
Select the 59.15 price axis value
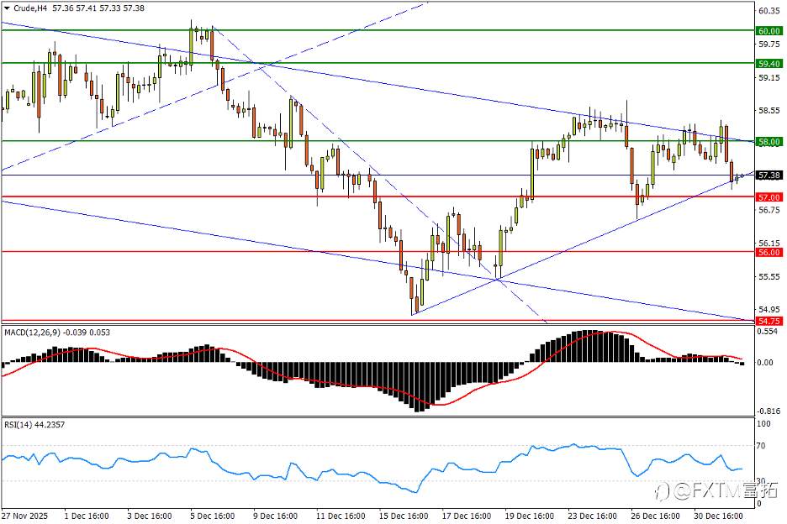769,78
